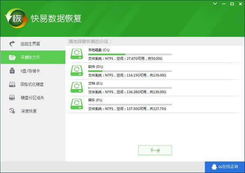Select the C:\ drive icon
The height and width of the screenshot is (173, 245).
point(77,54)
